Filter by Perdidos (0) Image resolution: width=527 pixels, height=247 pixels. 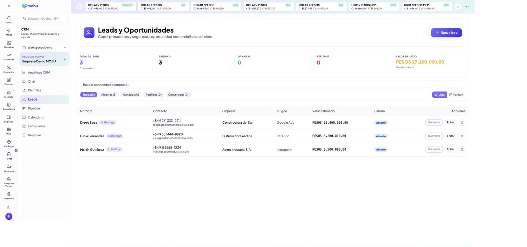click(x=154, y=95)
